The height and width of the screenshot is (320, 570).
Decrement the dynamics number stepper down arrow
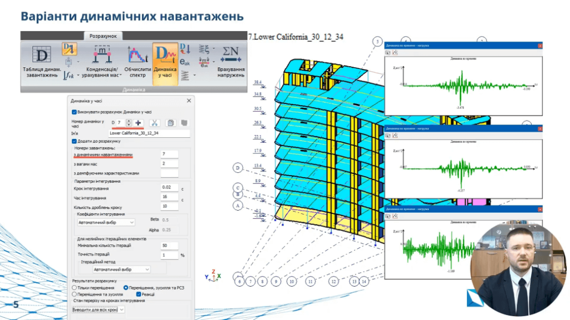coord(129,125)
